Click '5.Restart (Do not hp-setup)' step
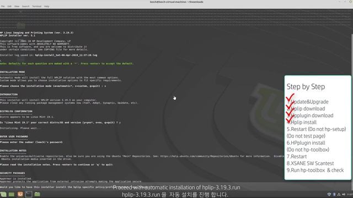353x198 pixels. [316, 129]
